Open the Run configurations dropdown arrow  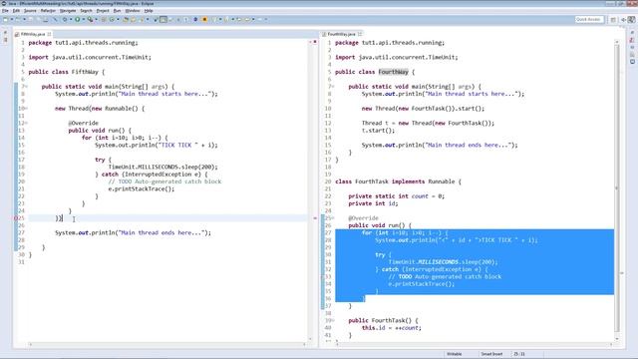click(x=83, y=19)
